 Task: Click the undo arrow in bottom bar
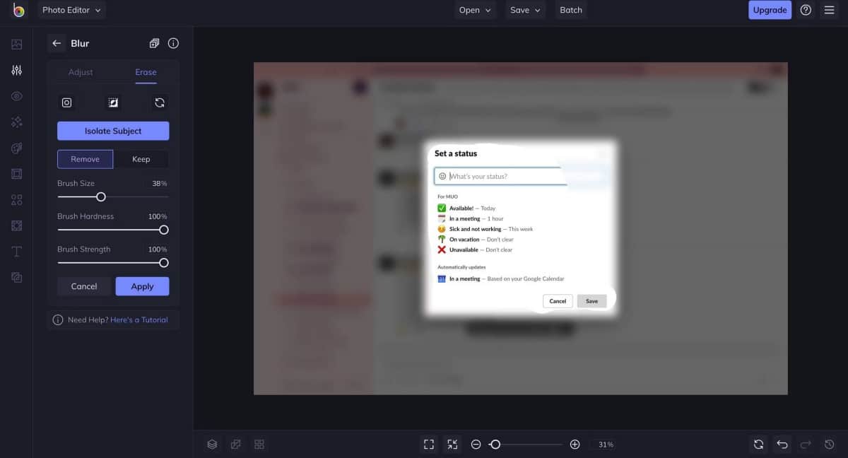[x=782, y=445]
